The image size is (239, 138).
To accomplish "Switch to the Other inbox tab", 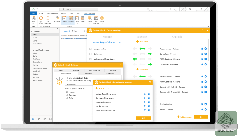I will (74, 31).
